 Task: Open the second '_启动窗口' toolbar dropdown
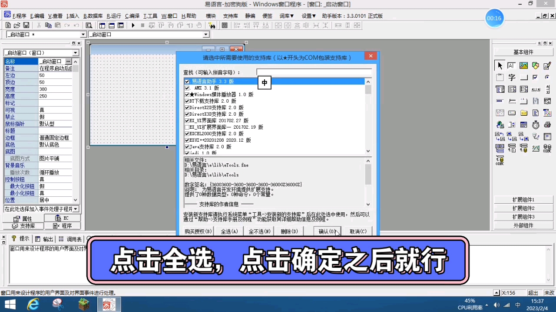(x=206, y=35)
